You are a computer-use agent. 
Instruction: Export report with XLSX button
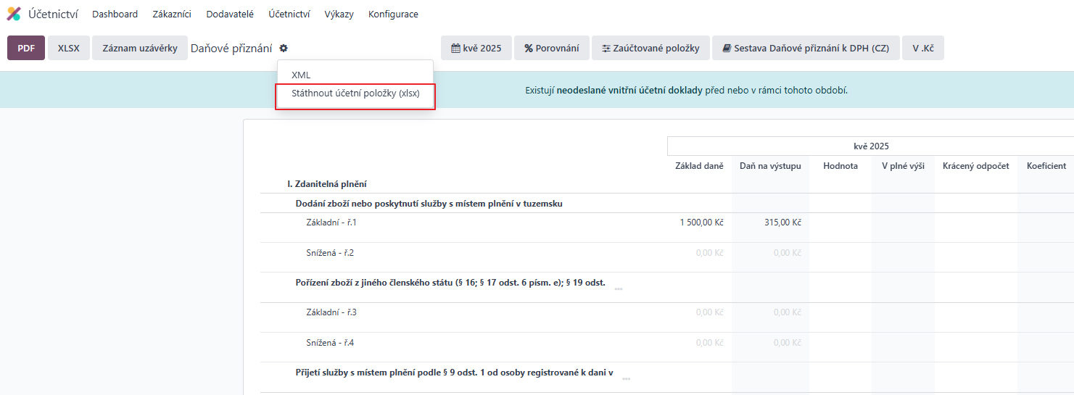68,48
